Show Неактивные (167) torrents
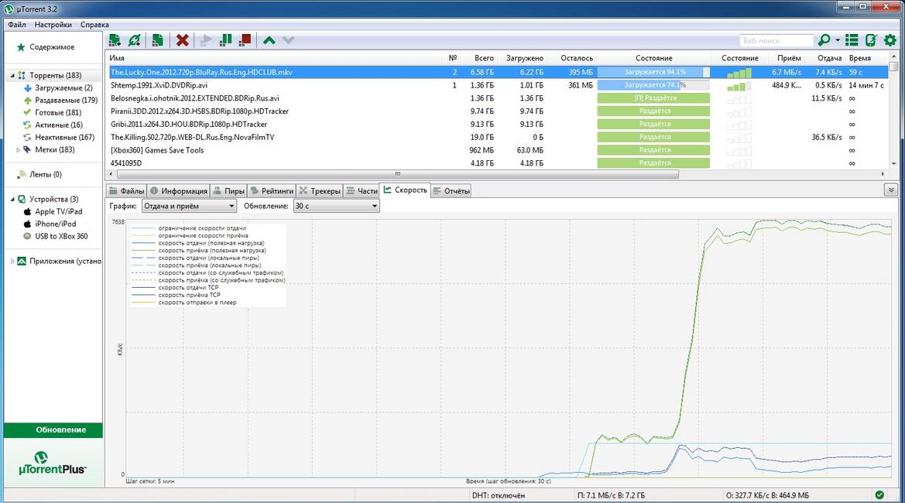905x503 pixels. 64,137
